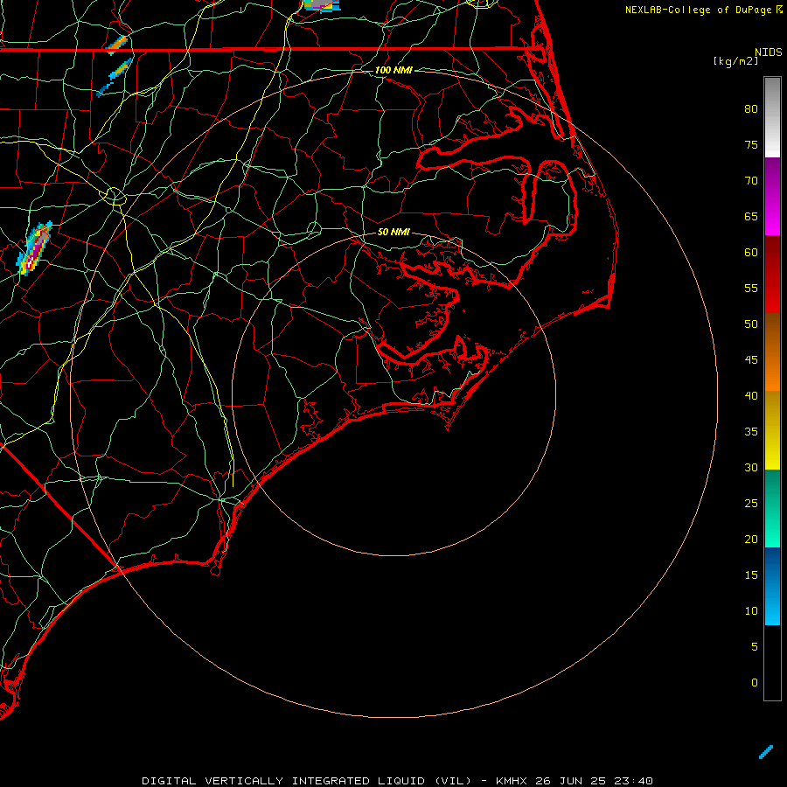
Task: Click the small orange storm cell on the state border line
Action: pos(116,45)
